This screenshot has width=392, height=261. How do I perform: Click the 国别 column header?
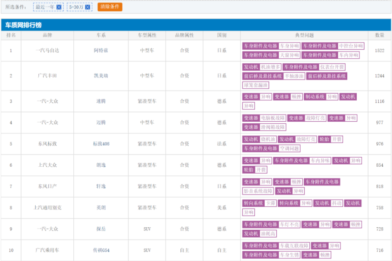point(222,35)
